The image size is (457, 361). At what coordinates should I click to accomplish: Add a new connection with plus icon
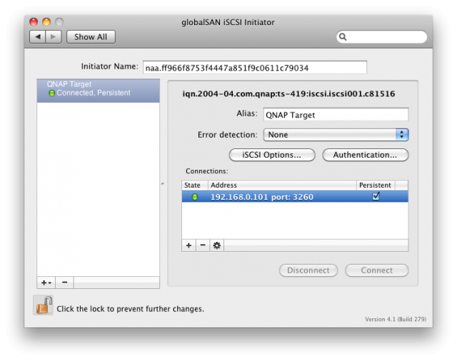tap(189, 245)
